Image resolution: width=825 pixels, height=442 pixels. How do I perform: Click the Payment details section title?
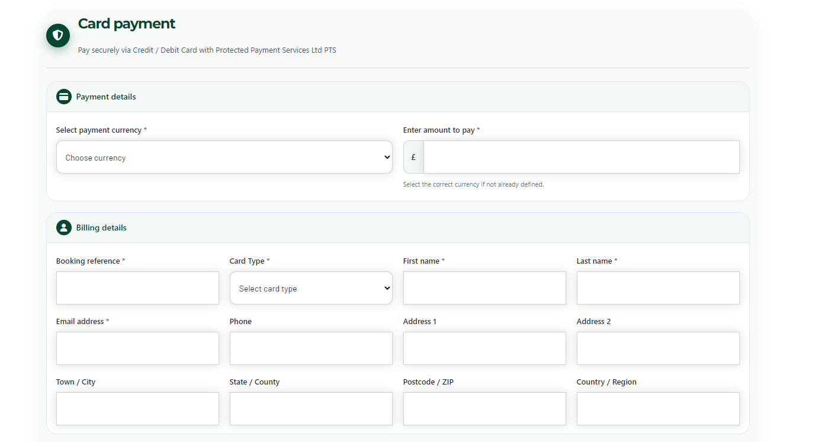[x=106, y=97]
